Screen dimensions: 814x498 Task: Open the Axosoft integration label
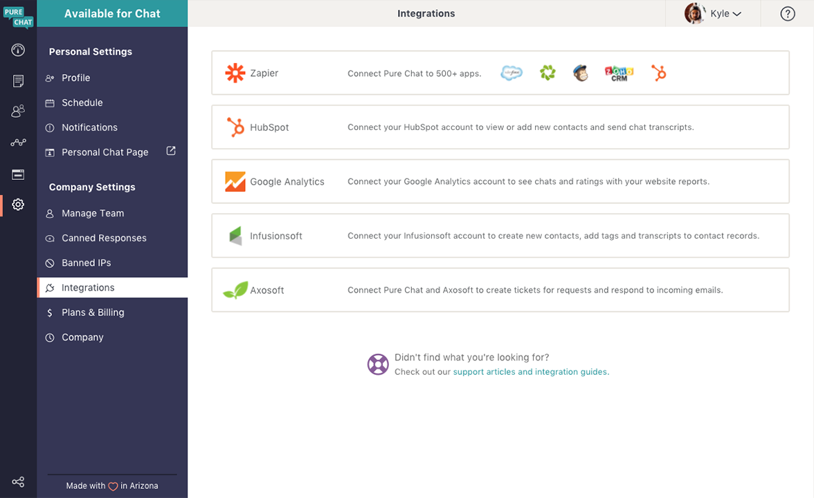267,290
